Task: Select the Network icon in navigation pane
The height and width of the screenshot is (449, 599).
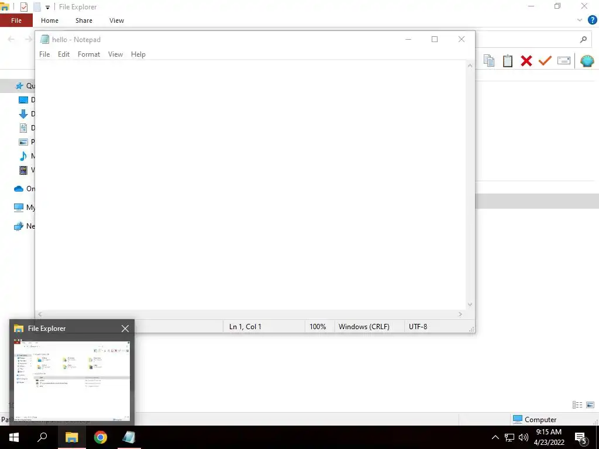Action: point(18,226)
